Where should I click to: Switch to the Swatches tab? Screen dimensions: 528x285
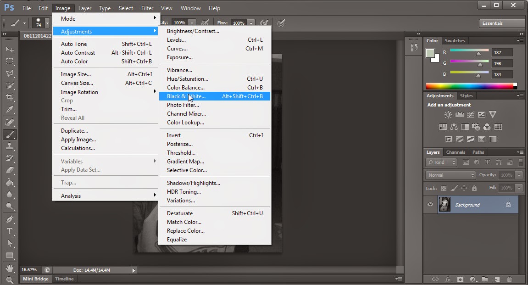pyautogui.click(x=455, y=41)
